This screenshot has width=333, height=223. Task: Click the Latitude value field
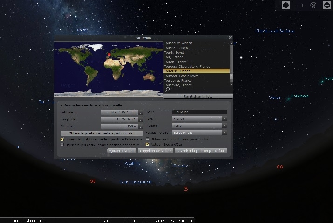click(120, 112)
